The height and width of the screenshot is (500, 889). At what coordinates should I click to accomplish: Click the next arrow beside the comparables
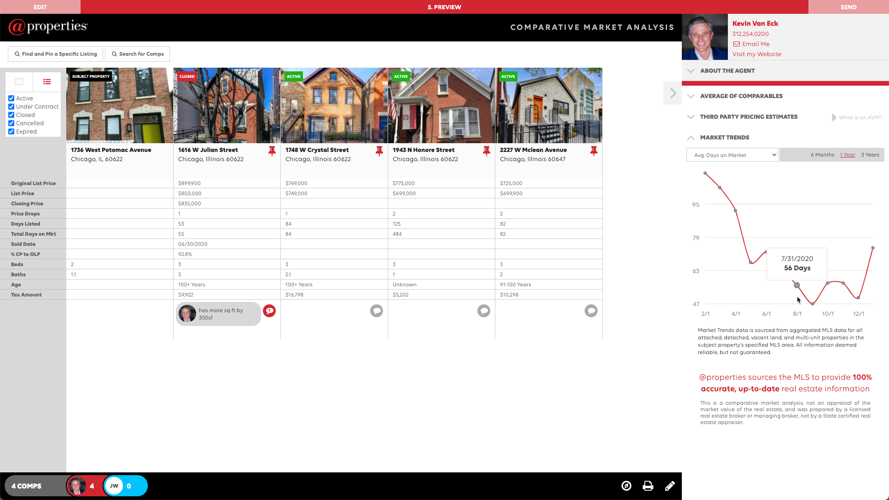pyautogui.click(x=673, y=93)
